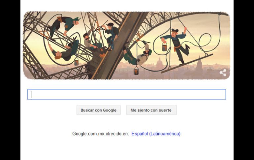This screenshot has width=254, height=160.
Task: Click the paint bucket hanging below the arch
Action: click(136, 70)
